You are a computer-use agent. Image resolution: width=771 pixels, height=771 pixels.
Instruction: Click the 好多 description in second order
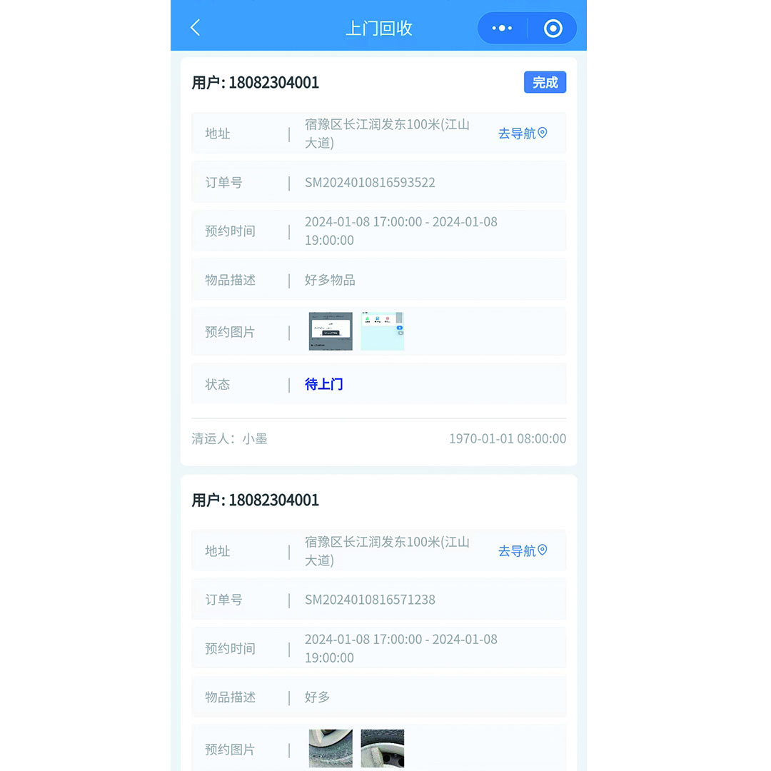click(318, 697)
